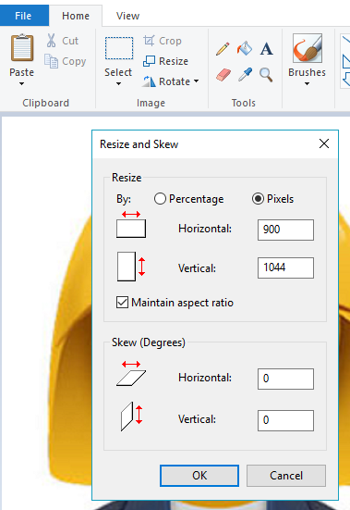The width and height of the screenshot is (350, 510).
Task: Expand the Select dropdown arrow
Action: [118, 83]
